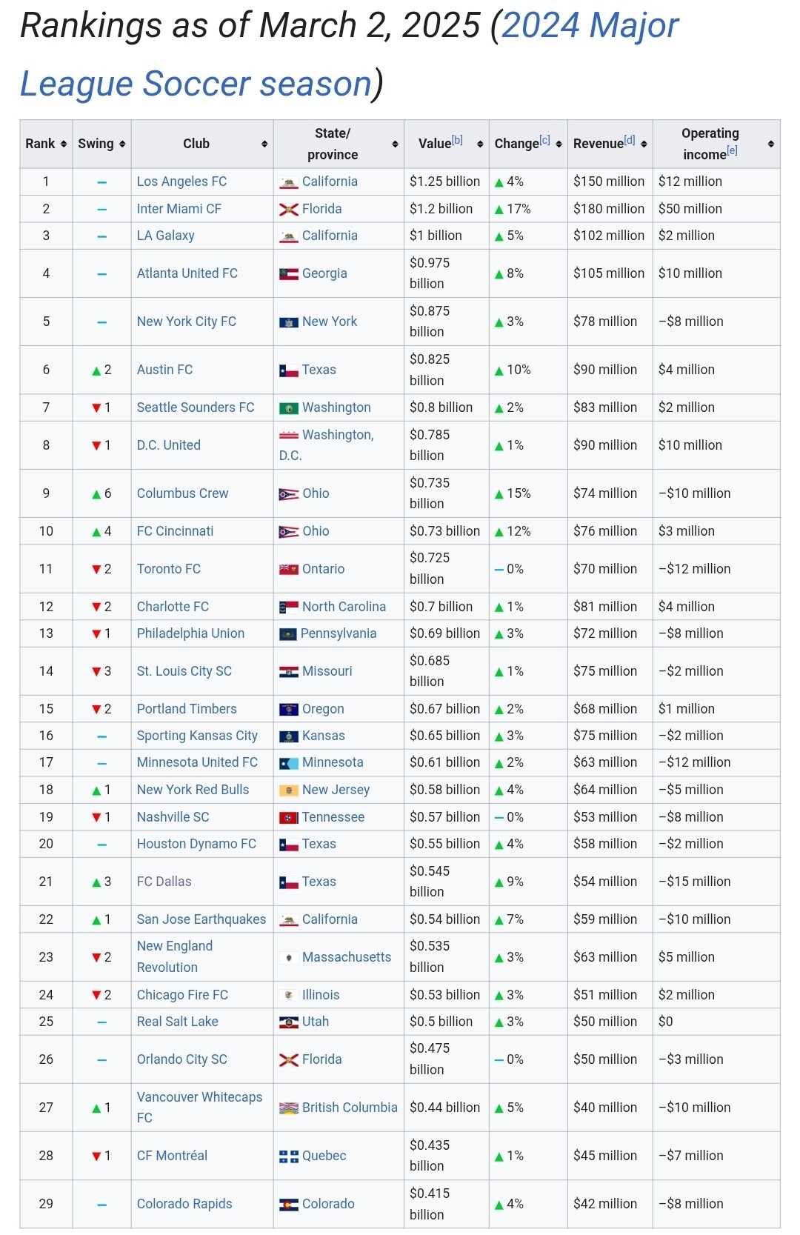Open Inter Miami CF club link

coord(179,209)
